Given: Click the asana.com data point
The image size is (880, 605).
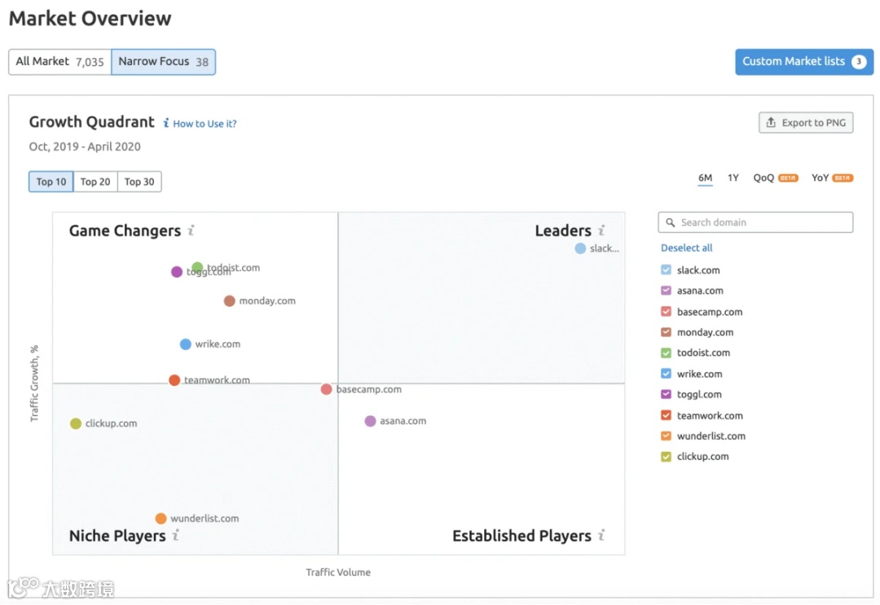Looking at the screenshot, I should coord(371,421).
